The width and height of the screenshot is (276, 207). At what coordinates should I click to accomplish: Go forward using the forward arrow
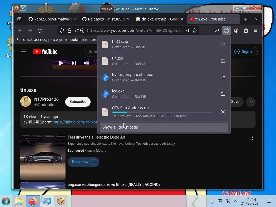[30, 31]
